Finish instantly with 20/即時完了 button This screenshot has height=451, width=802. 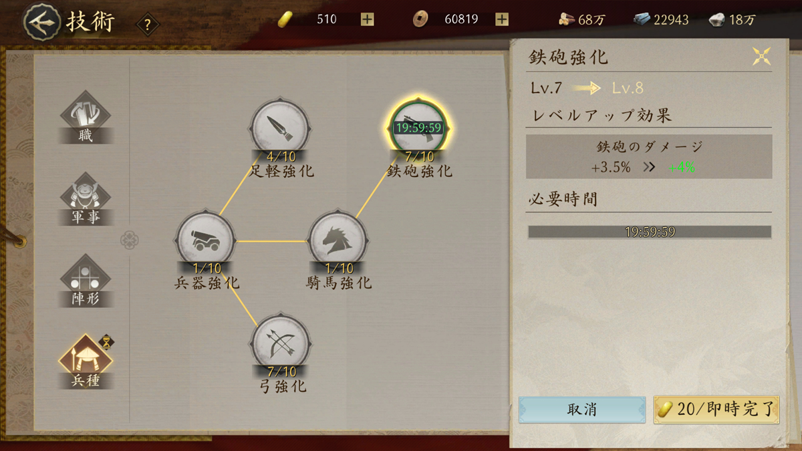pos(716,410)
